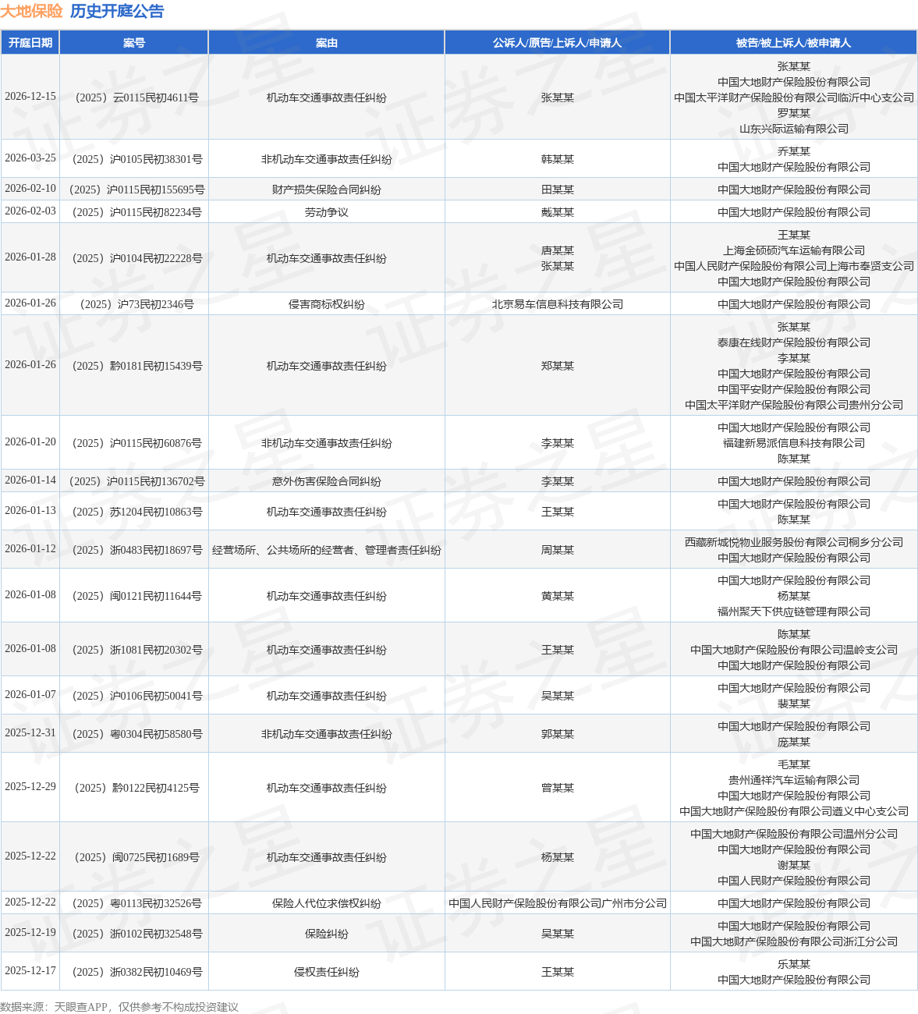The width and height of the screenshot is (918, 1014).
Task: Click plaintiff 周某某
Action: (x=558, y=550)
